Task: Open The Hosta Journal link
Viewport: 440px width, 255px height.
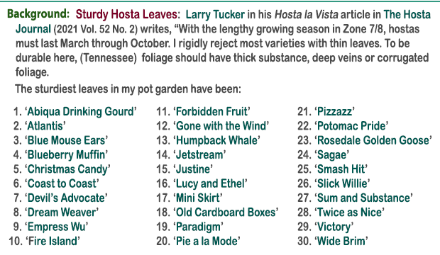Action: click(223, 21)
